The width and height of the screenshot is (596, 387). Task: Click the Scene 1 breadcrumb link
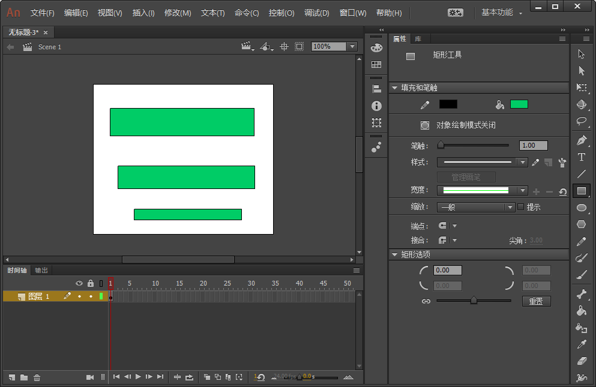coord(50,46)
